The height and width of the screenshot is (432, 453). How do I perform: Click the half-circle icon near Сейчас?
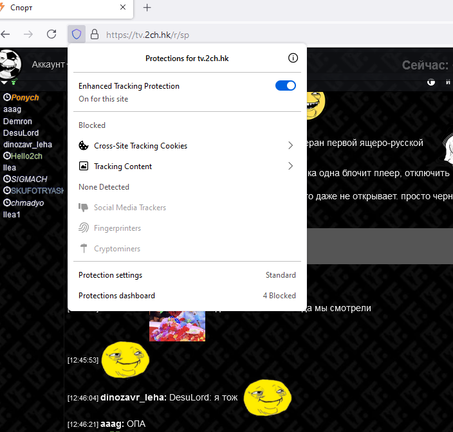pos(431,82)
